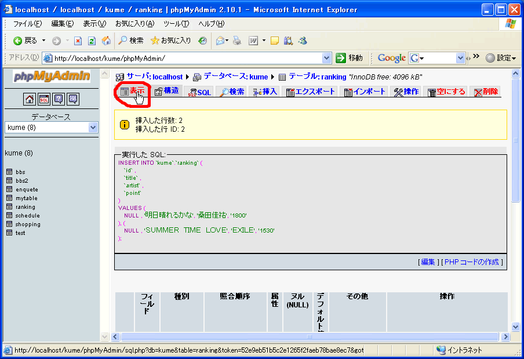The image size is (524, 359).
Task: Open the Google toolbar settings (設定) dropdown
Action: tap(501, 58)
